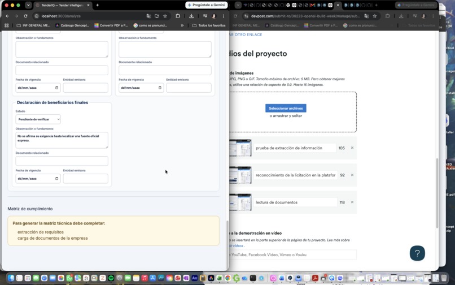Remove the 'prueba de extracción de información' image
The width and height of the screenshot is (455, 285).
tap(352, 148)
